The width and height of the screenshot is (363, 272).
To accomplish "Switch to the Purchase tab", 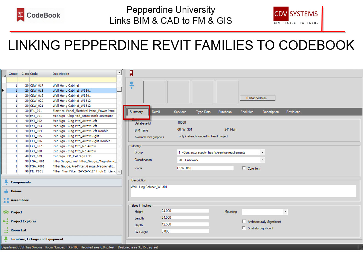I will pos(225,112).
